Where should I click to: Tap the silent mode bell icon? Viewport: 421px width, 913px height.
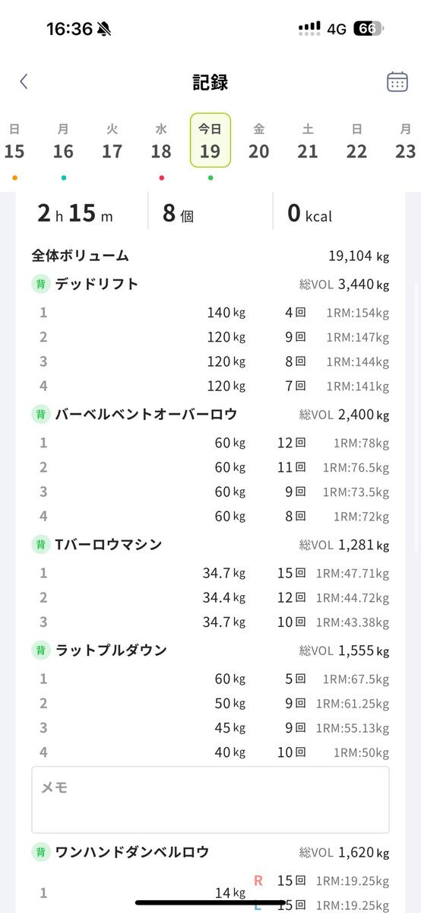tap(104, 29)
